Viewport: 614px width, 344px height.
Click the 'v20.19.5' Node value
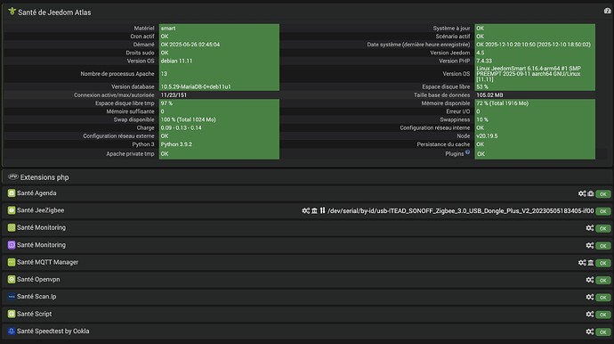487,136
